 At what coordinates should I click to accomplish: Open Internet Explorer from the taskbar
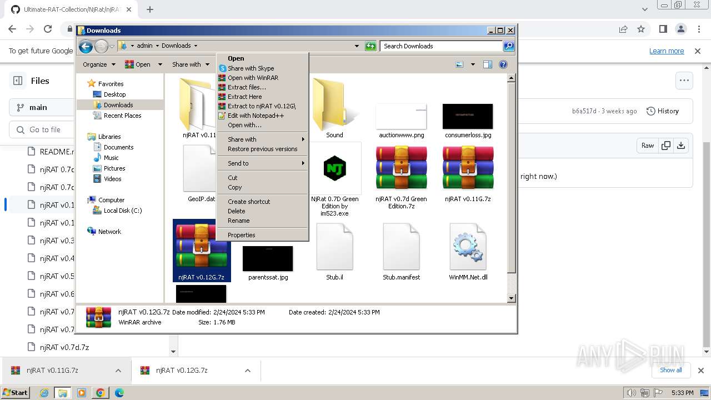44,393
